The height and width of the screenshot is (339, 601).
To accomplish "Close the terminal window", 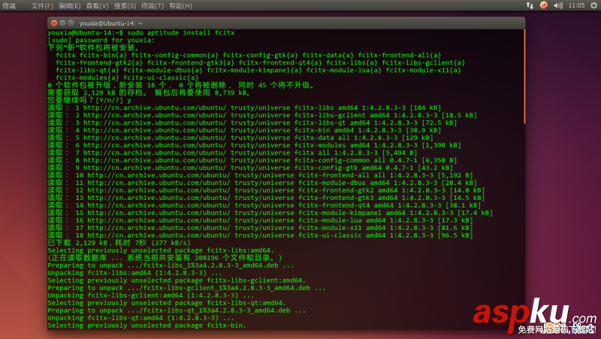I will click(x=54, y=23).
